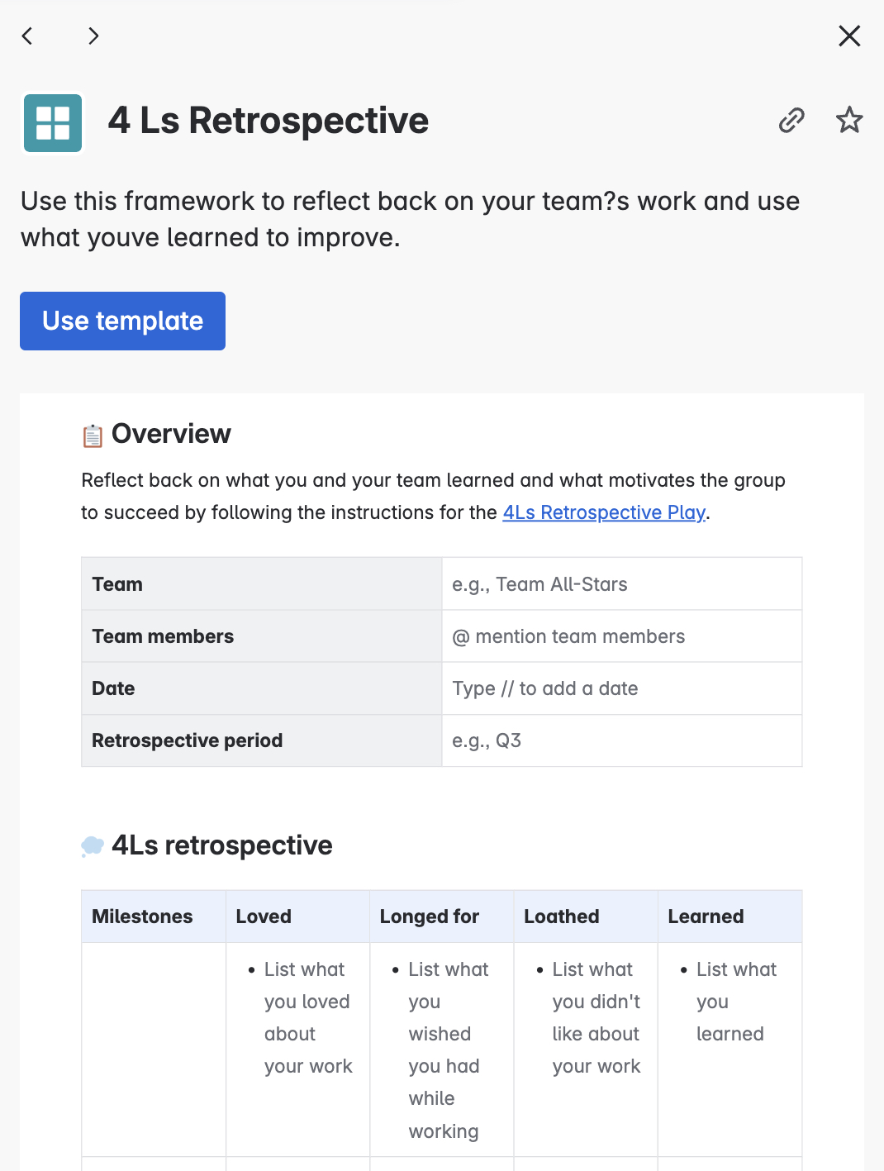
Task: Go to the previous template arrow
Action: coord(27,36)
